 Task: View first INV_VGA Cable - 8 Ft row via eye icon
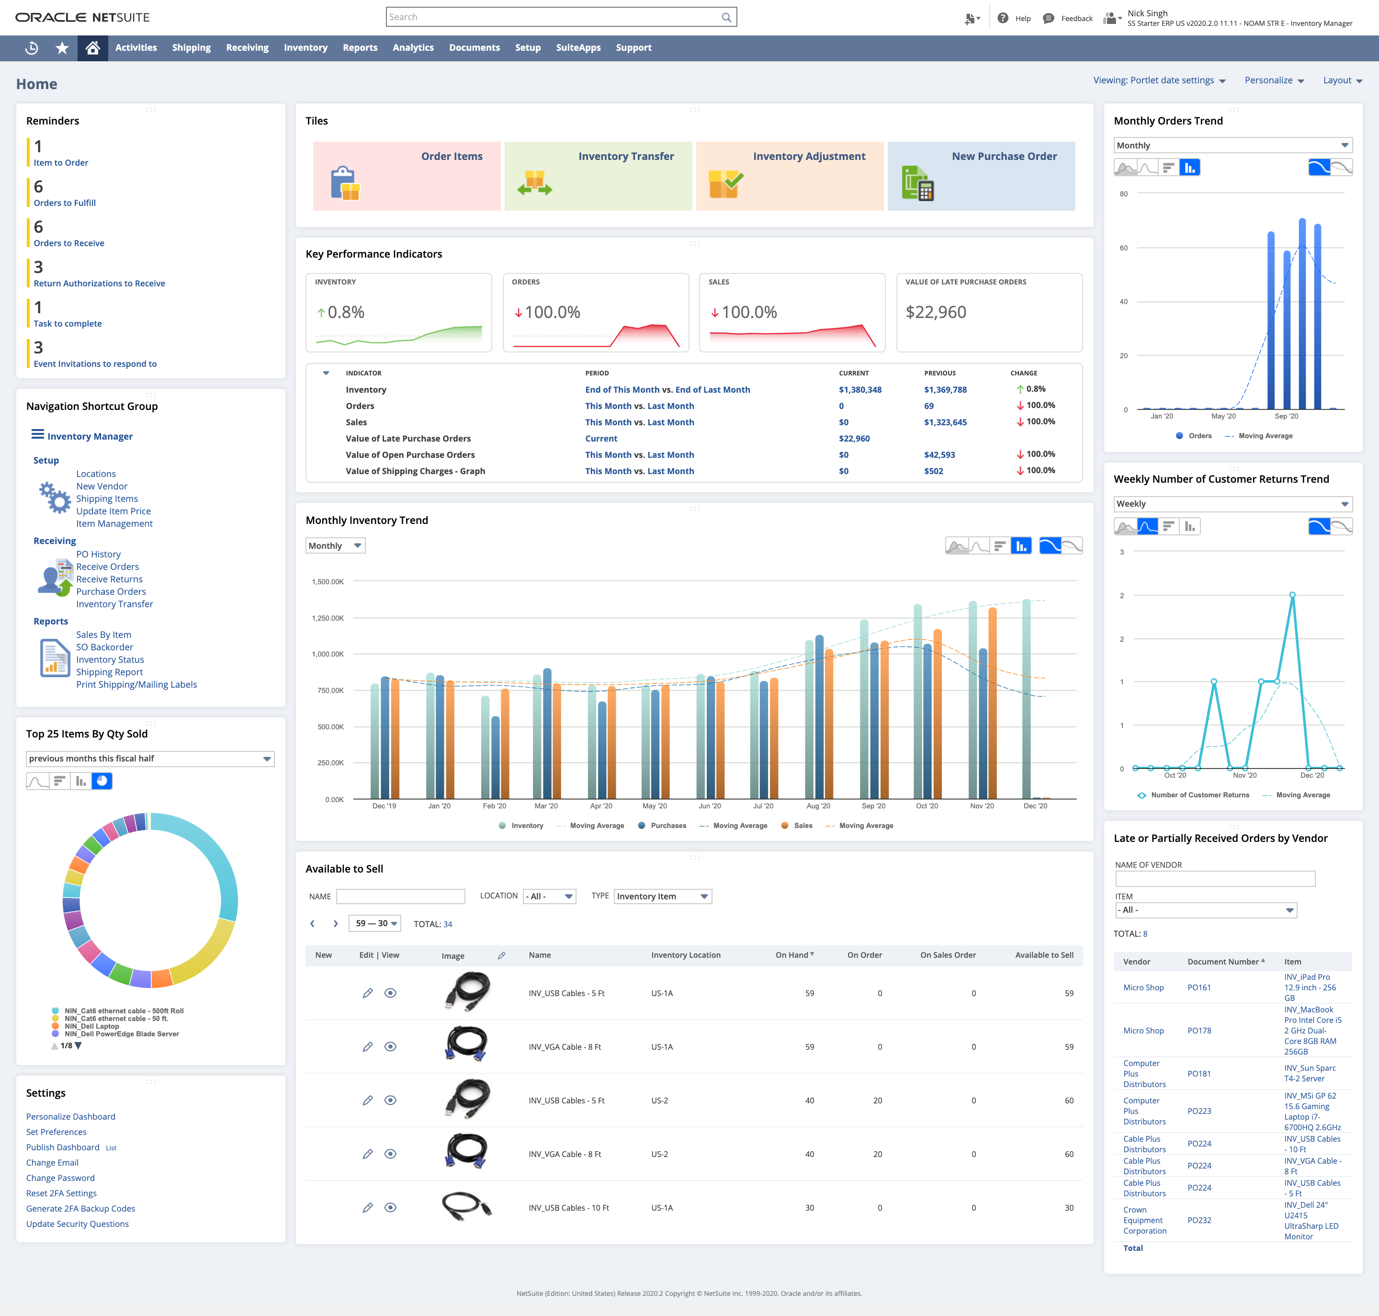click(x=391, y=1047)
